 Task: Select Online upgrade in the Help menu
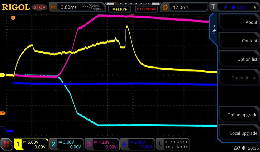pyautogui.click(x=239, y=115)
